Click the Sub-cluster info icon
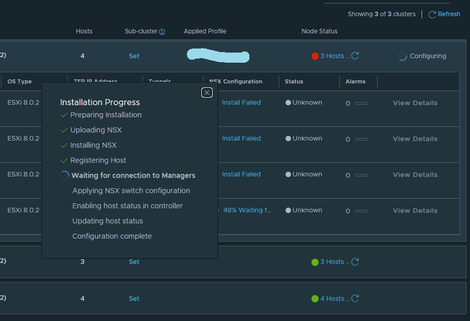Screen dimensions: 470x321 coord(162,32)
